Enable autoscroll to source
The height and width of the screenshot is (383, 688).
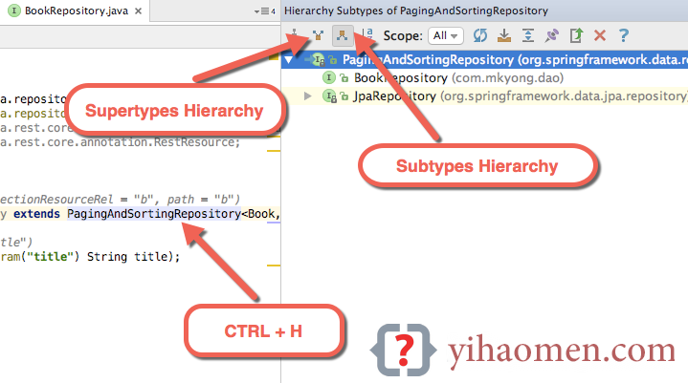(504, 35)
